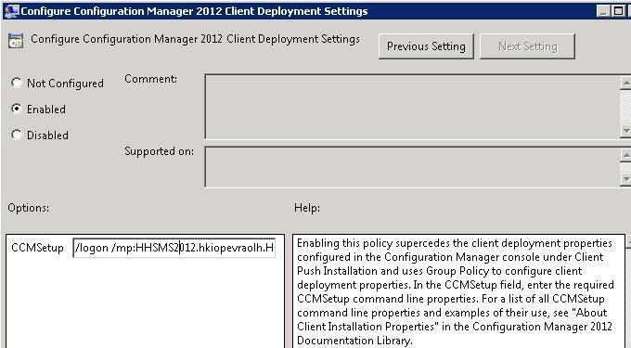Click the Help description text area
Screen dimensions: 631x348
[458, 291]
